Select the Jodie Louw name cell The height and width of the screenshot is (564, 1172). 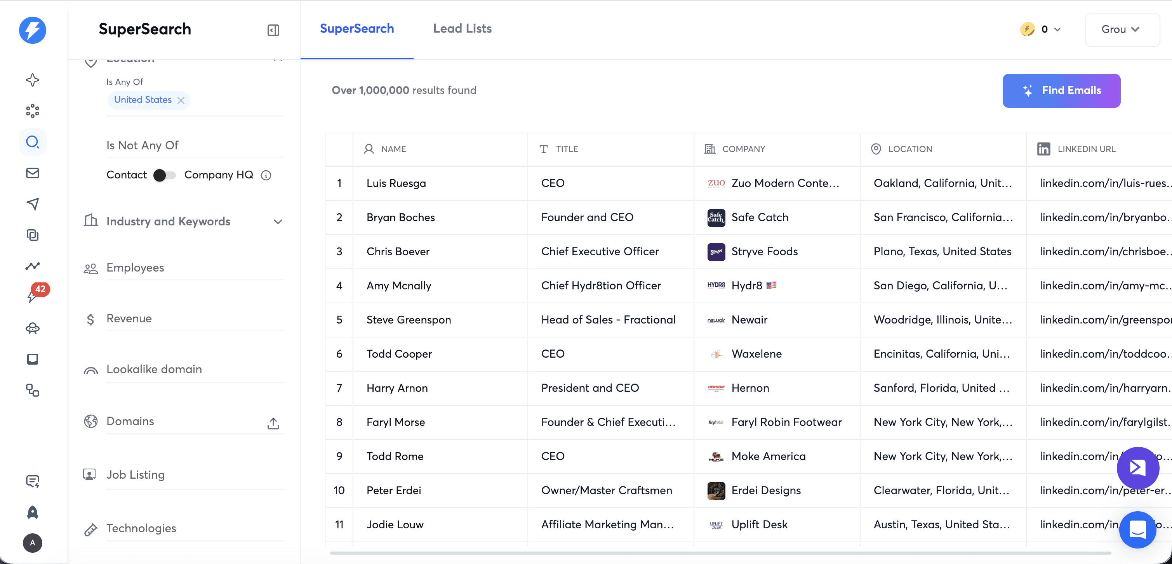pos(440,524)
